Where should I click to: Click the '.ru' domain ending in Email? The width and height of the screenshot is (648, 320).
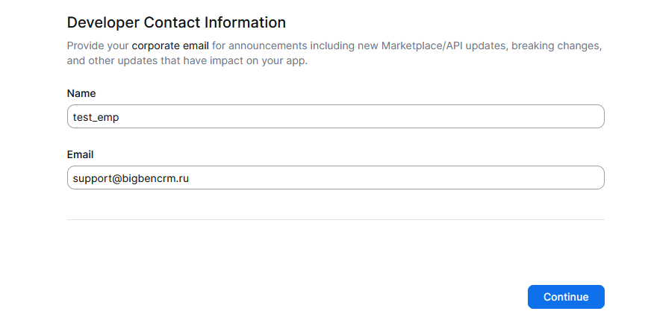click(181, 178)
